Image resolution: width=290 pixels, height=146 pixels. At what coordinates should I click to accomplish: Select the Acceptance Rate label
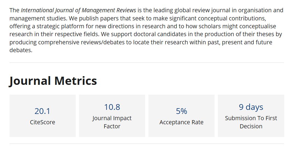coord(181,122)
